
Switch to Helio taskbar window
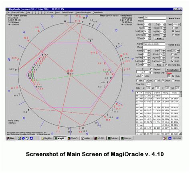click(x=127, y=138)
